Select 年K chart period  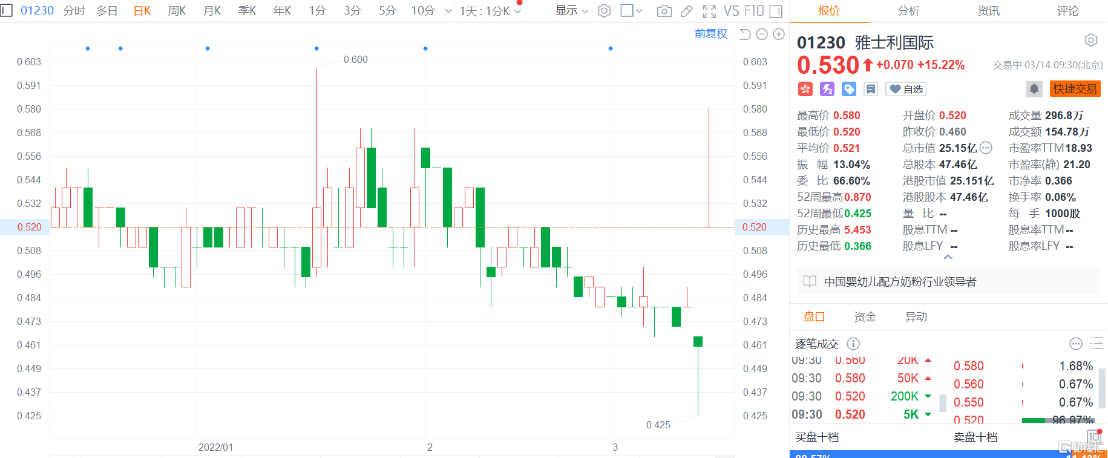coord(283,11)
